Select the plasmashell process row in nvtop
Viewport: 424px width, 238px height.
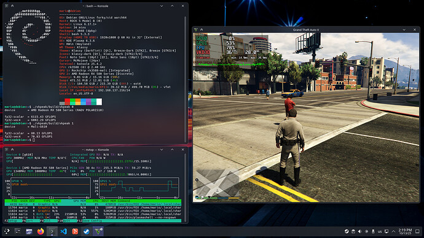(93, 217)
